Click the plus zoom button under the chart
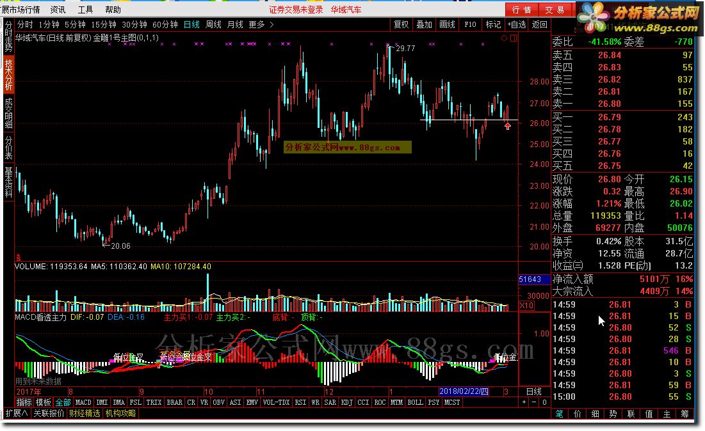Viewport: 705px width, 431px height. pyautogui.click(x=524, y=402)
